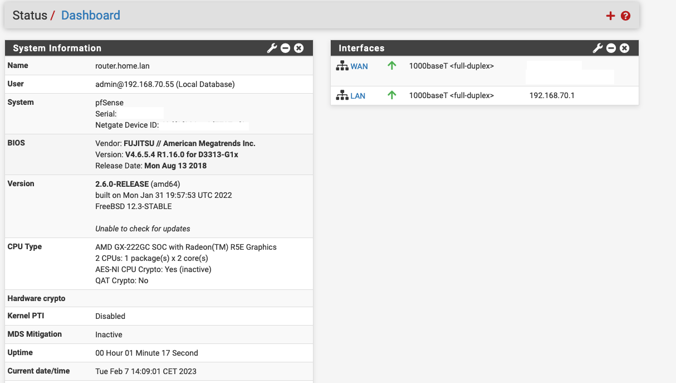Collapse the Interfaces widget with minus icon

click(611, 48)
